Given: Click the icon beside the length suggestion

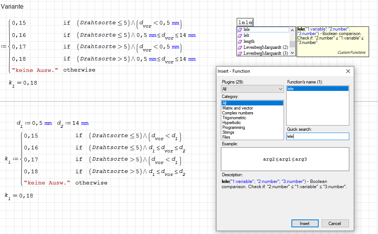Looking at the screenshot, I should pos(240,41).
